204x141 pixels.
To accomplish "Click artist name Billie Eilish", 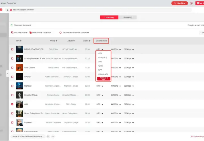I will pos(53,49).
